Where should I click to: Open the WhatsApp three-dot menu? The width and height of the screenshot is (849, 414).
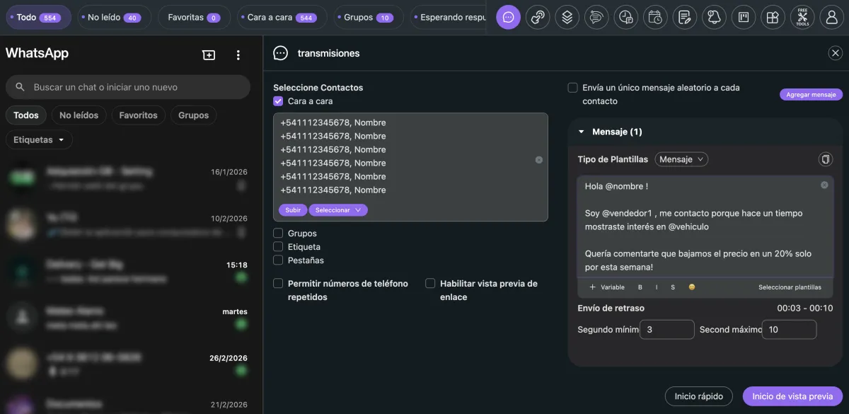(x=238, y=54)
